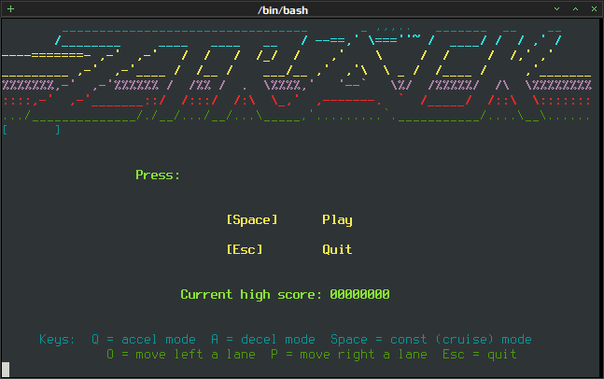
Task: Click the "Esc = quit" hint
Action: [x=480, y=355]
